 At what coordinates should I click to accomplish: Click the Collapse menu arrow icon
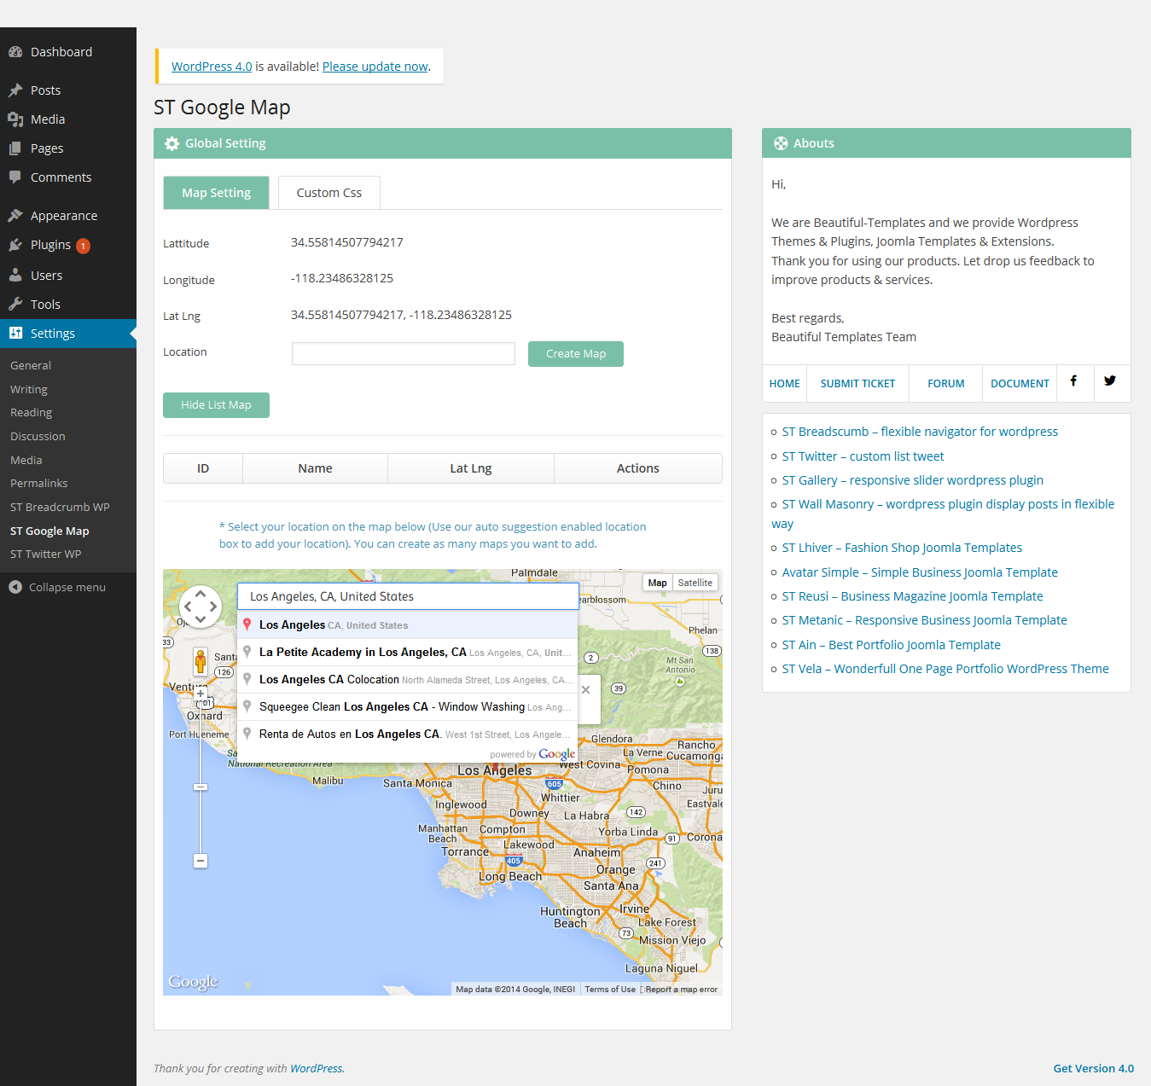[15, 587]
